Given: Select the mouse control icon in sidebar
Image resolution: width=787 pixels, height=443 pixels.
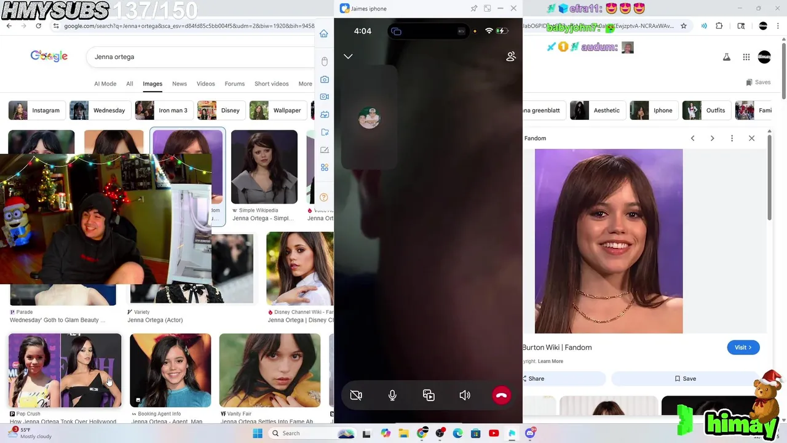Looking at the screenshot, I should pos(325,61).
